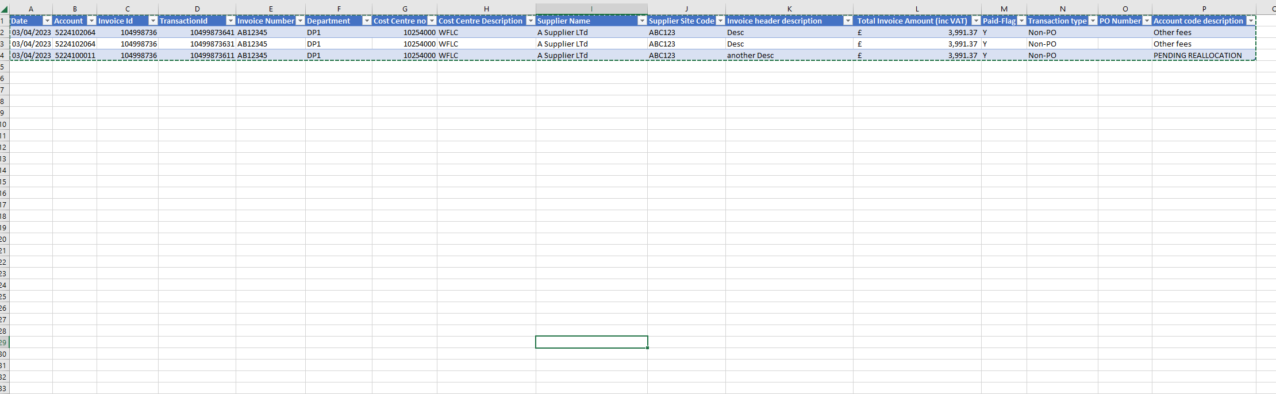
Task: Open the Department filter dropdown
Action: (367, 21)
